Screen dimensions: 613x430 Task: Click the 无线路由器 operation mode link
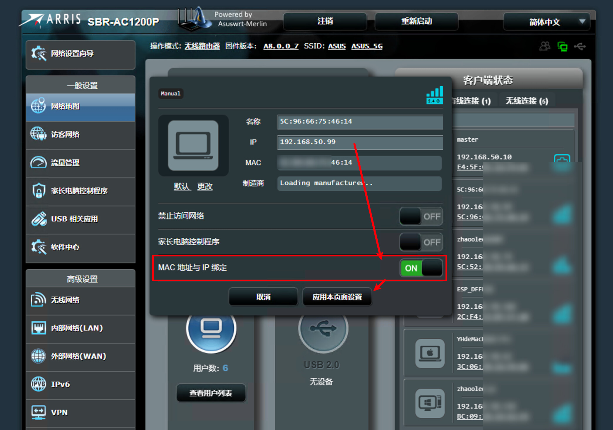[x=202, y=46]
